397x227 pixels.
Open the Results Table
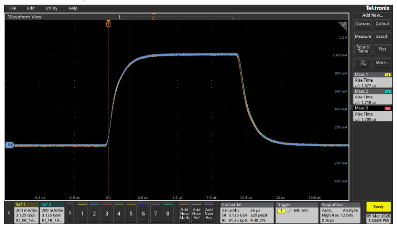click(362, 49)
